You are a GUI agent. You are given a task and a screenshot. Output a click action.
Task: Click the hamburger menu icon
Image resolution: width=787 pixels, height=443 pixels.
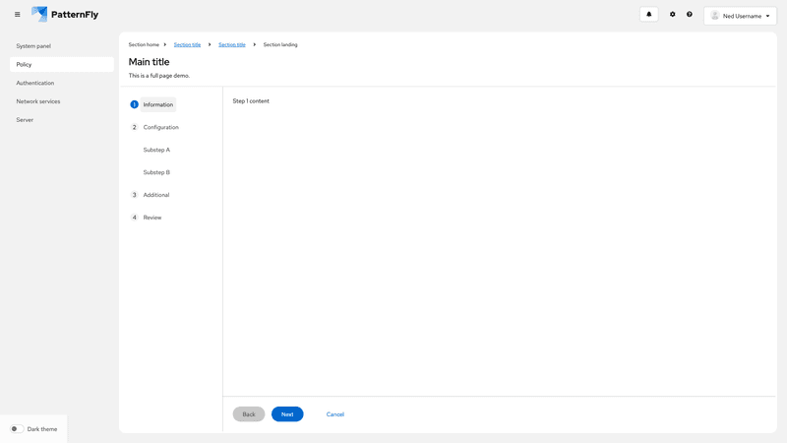[x=17, y=15]
